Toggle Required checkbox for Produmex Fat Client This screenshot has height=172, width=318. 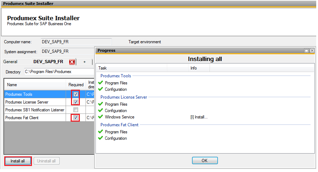(x=76, y=118)
